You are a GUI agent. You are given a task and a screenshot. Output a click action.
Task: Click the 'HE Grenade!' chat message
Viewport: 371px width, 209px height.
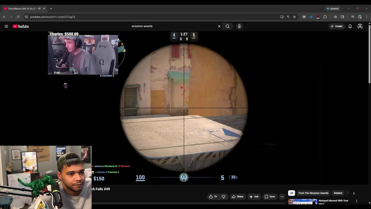point(124,166)
